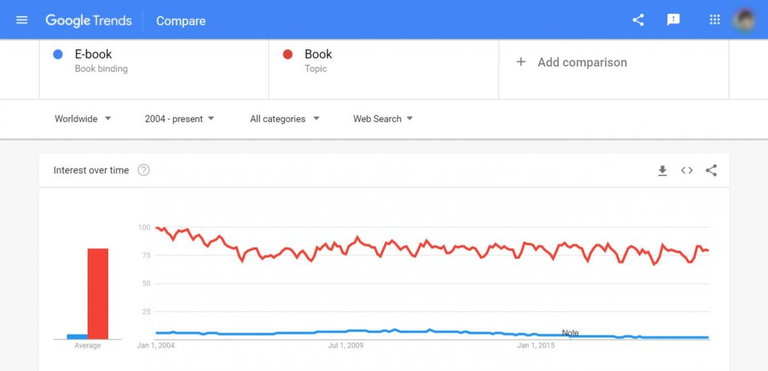Open the hamburger navigation menu

(22, 20)
